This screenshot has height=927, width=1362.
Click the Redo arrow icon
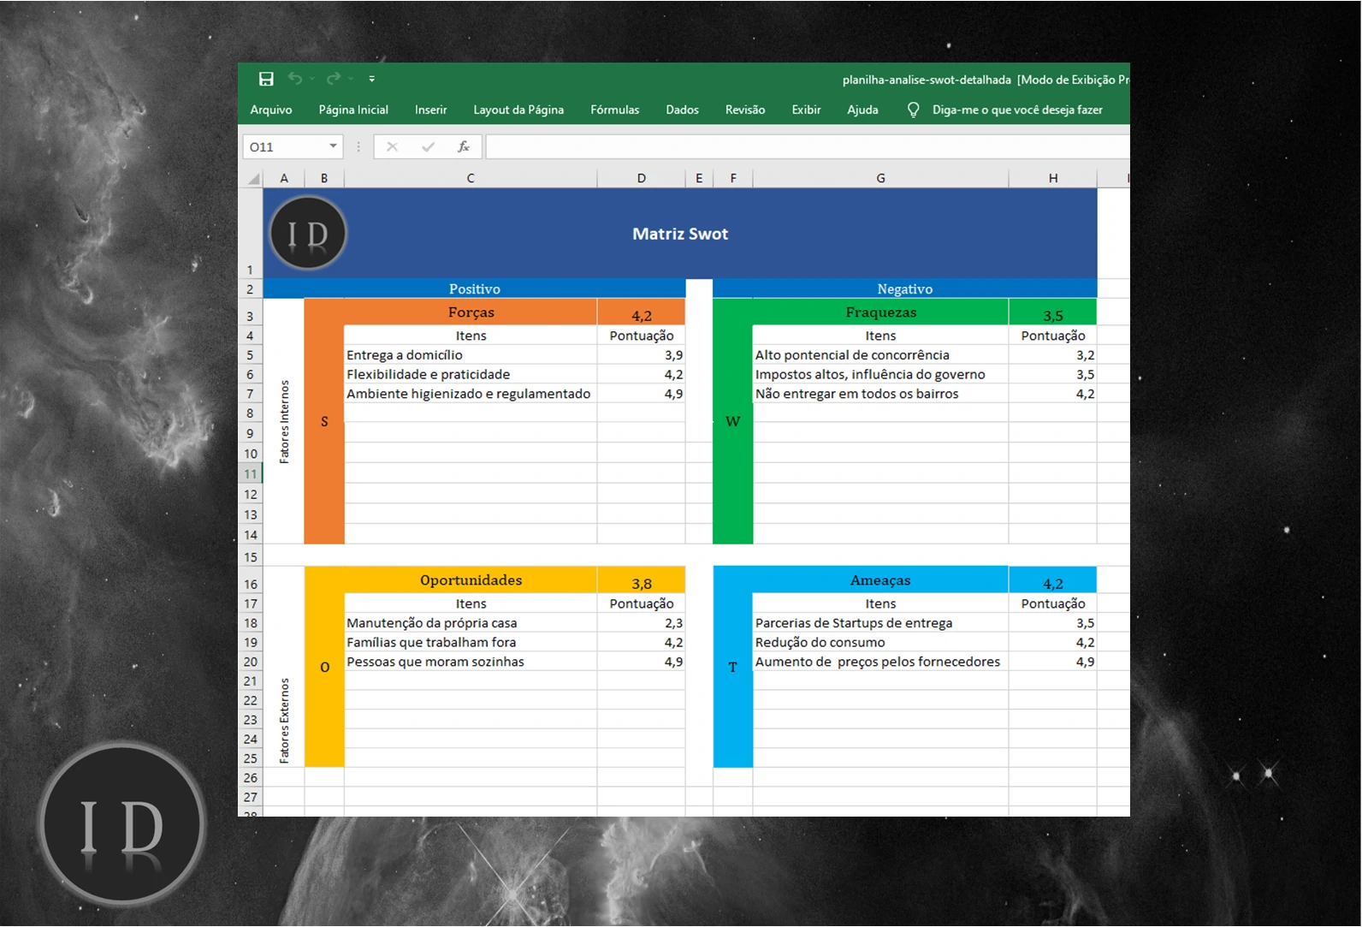(x=333, y=79)
